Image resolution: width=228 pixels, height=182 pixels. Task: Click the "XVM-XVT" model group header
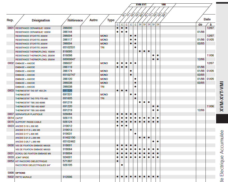tap(141, 5)
